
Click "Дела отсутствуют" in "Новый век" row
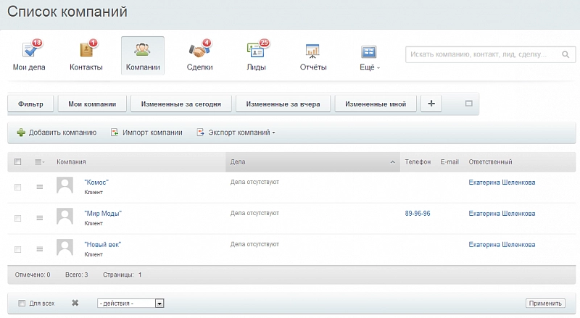[254, 244]
